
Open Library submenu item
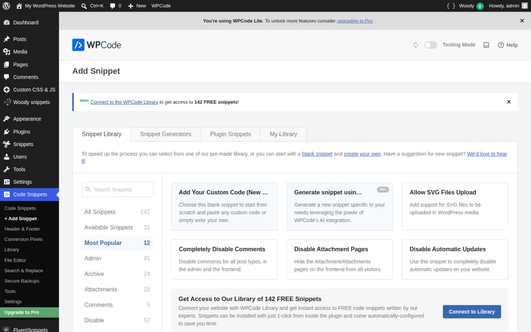12,250
